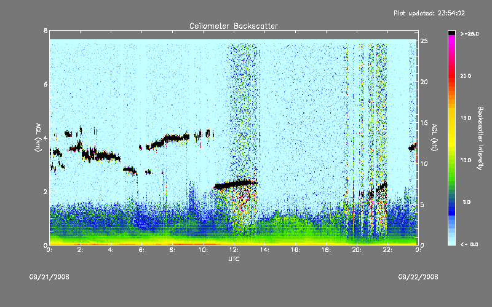This screenshot has height=307, width=492.
Task: Click the "15.0" colorbar tick label
Action: 466,118
